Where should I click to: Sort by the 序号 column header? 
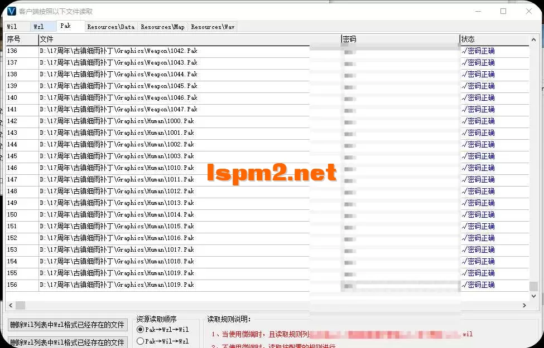(x=22, y=40)
